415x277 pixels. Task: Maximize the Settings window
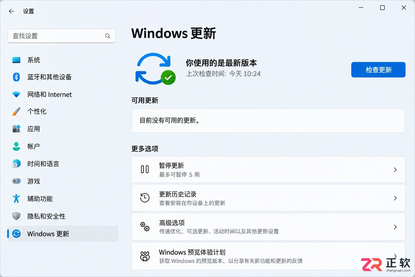(382, 8)
